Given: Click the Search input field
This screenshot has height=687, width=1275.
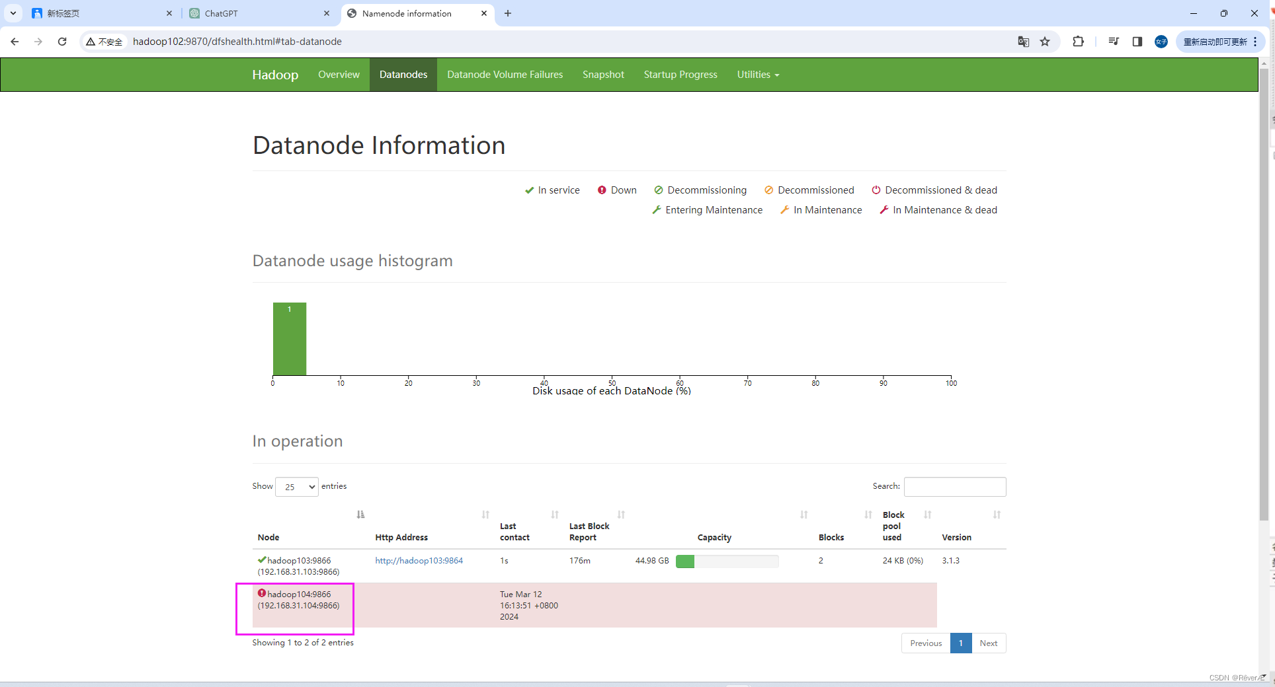Looking at the screenshot, I should (954, 487).
